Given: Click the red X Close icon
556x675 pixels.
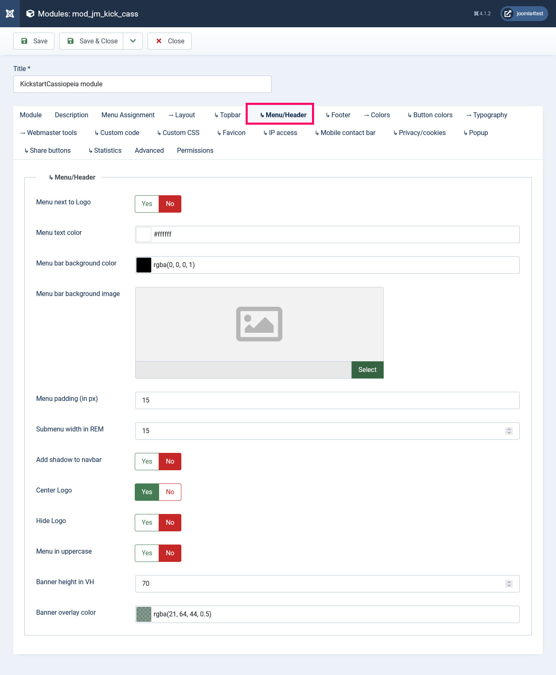Looking at the screenshot, I should pyautogui.click(x=159, y=41).
